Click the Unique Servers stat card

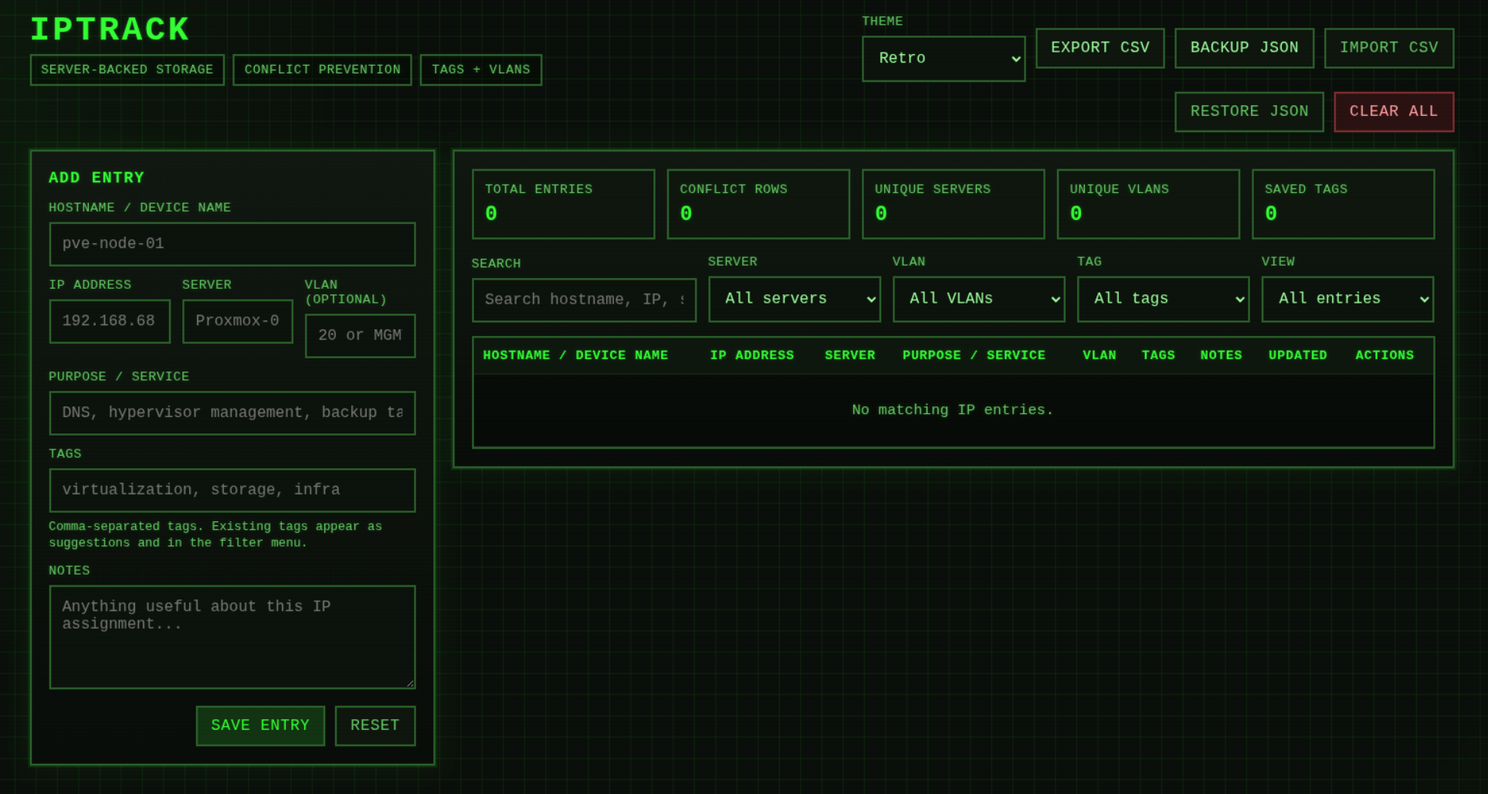tap(954, 205)
